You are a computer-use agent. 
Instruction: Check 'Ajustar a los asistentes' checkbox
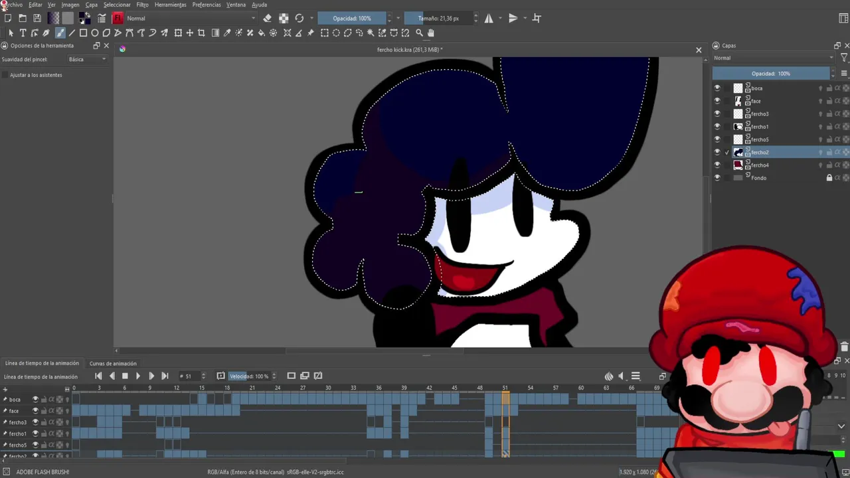tap(5, 75)
